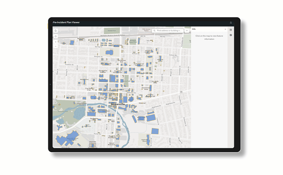Click the Highlands School building footprint

coord(148,139)
